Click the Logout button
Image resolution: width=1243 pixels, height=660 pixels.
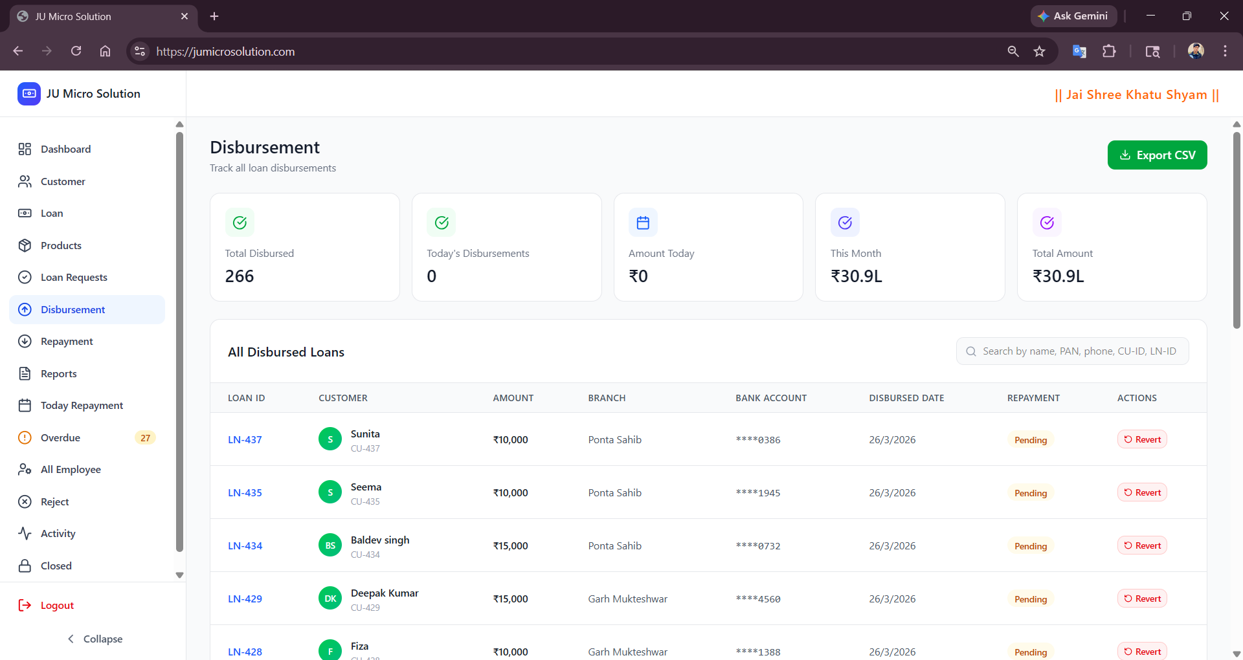[47, 606]
